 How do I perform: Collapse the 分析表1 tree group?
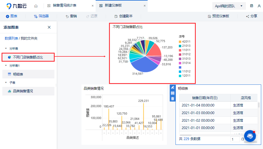(6, 66)
